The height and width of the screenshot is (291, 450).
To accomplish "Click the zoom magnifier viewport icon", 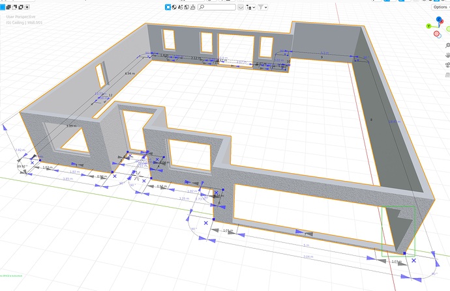I will tap(447, 46).
